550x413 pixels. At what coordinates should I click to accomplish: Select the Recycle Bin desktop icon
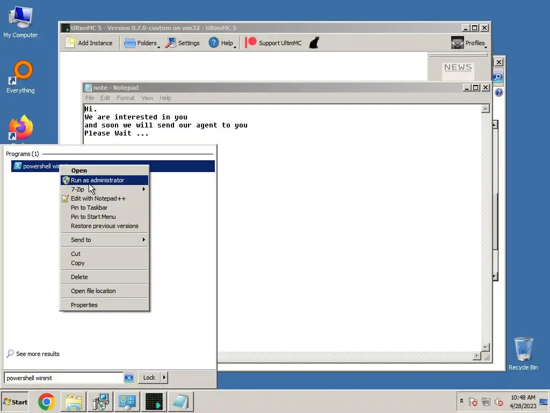pos(523,353)
